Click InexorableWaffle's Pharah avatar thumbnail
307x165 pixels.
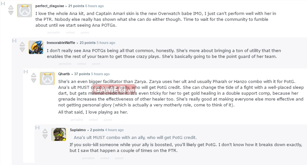click(36, 47)
